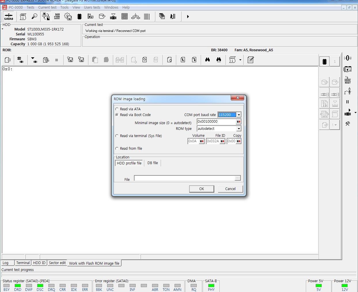Open the Tests menu

point(31,7)
